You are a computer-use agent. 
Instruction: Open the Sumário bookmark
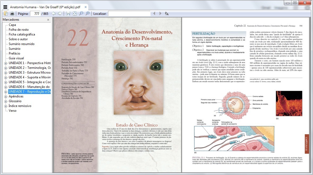(14, 49)
